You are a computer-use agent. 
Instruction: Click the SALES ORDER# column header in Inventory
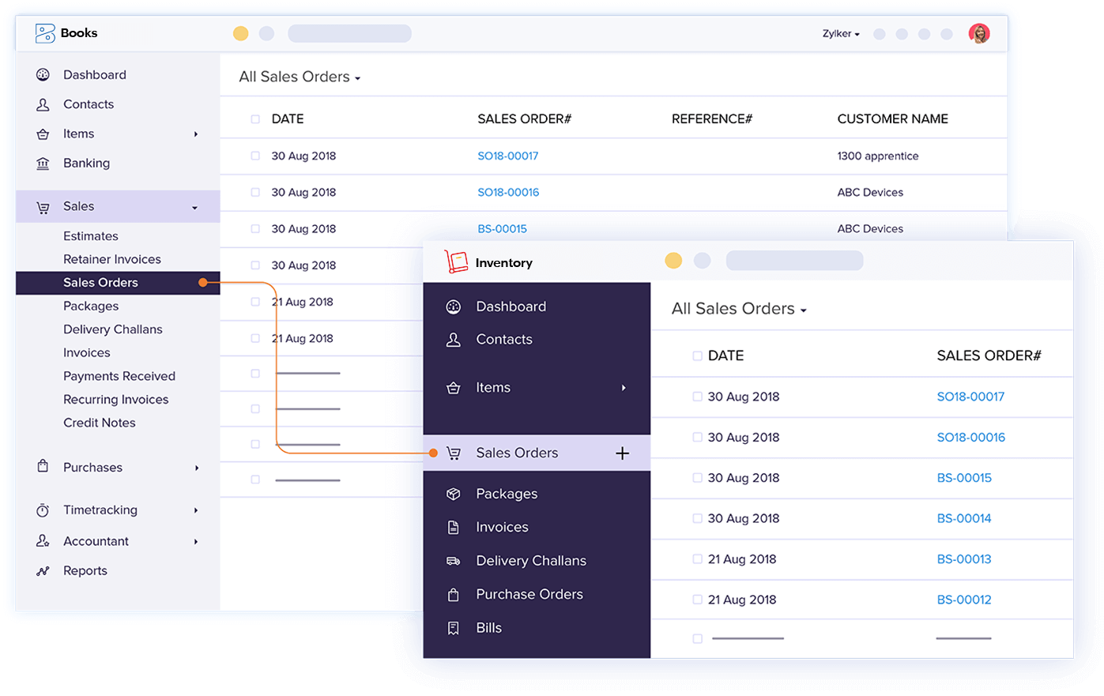click(989, 356)
